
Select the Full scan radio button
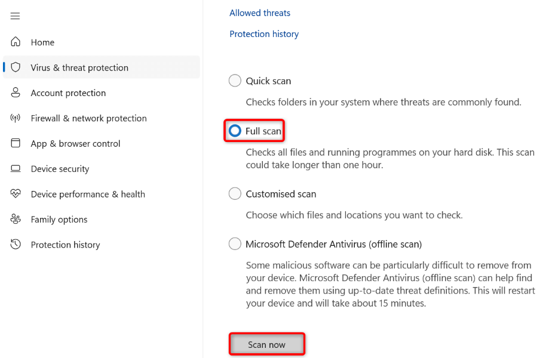(235, 131)
